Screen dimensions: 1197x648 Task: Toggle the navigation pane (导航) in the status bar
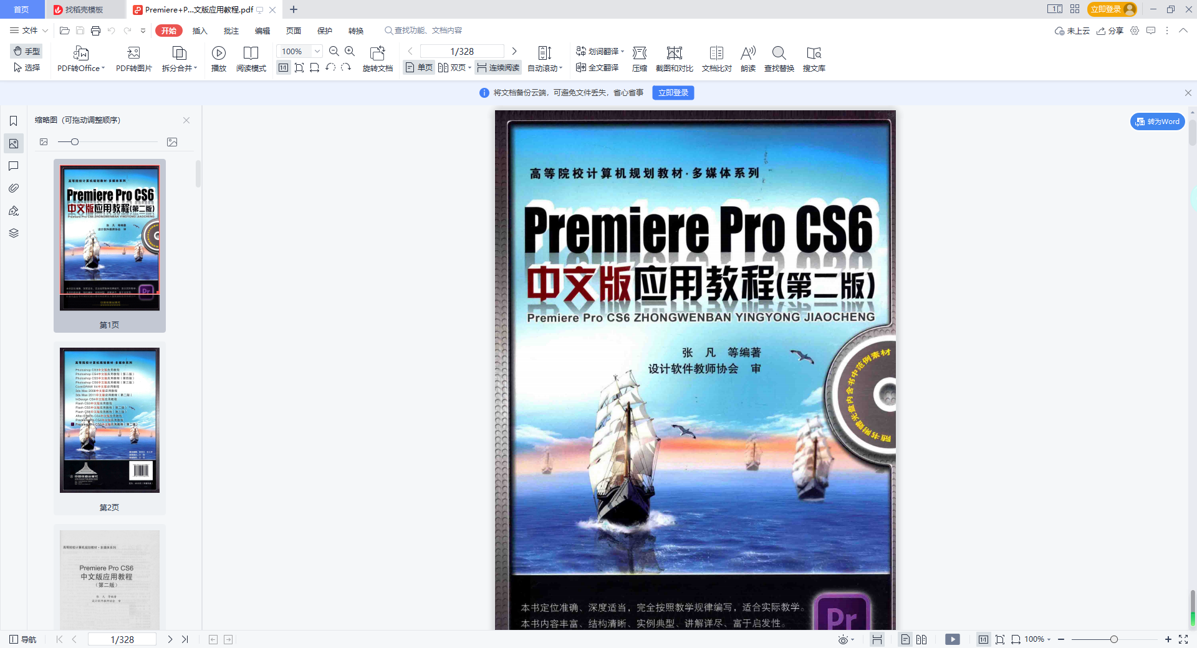point(23,639)
